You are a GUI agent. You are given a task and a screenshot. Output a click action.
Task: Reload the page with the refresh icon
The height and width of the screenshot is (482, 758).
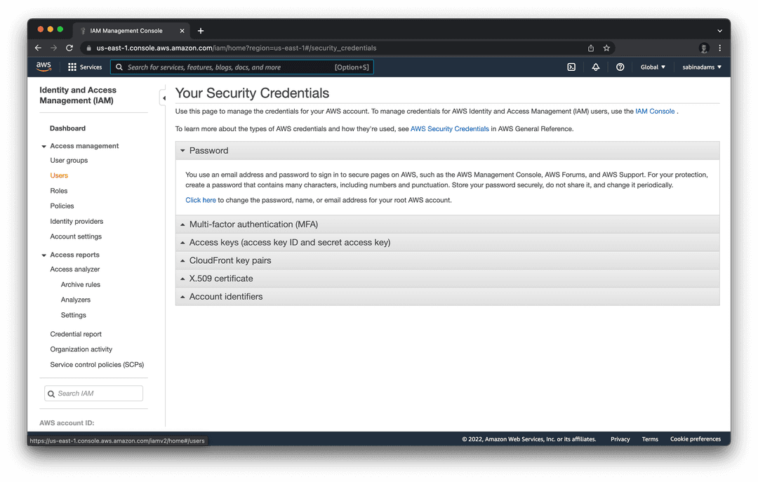pos(69,48)
